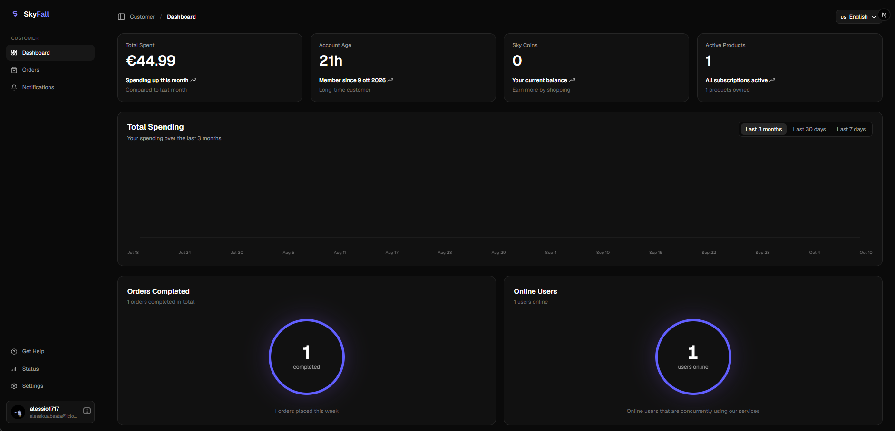The width and height of the screenshot is (895, 431).
Task: Click the Online Users heading
Action: pos(535,291)
